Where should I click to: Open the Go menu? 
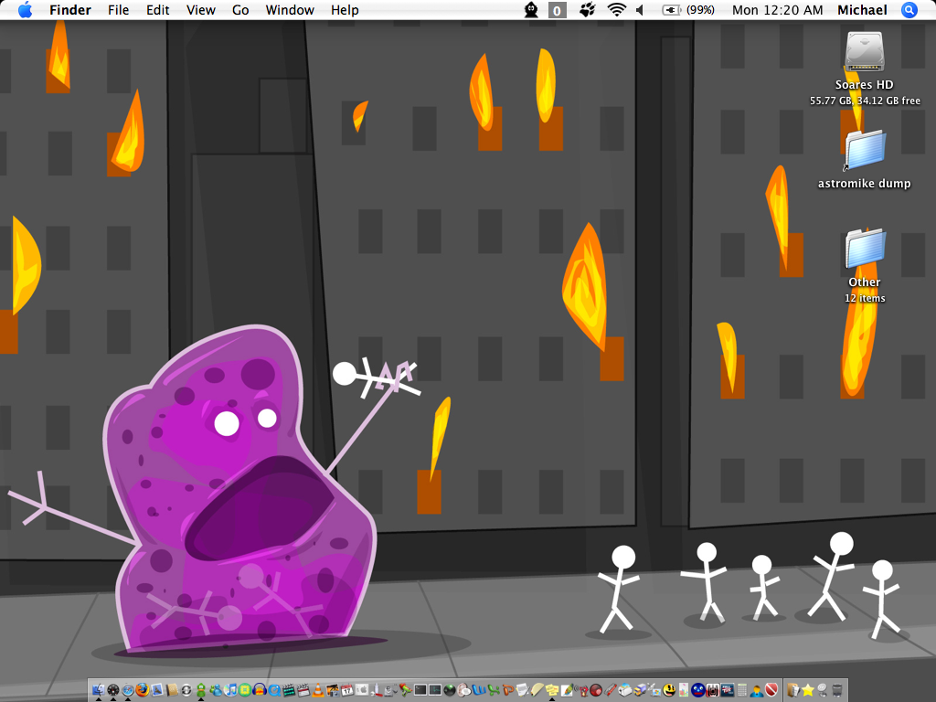pyautogui.click(x=240, y=9)
